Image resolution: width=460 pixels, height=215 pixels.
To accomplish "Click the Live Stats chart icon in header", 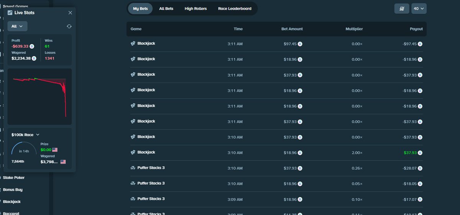I will (x=10, y=13).
